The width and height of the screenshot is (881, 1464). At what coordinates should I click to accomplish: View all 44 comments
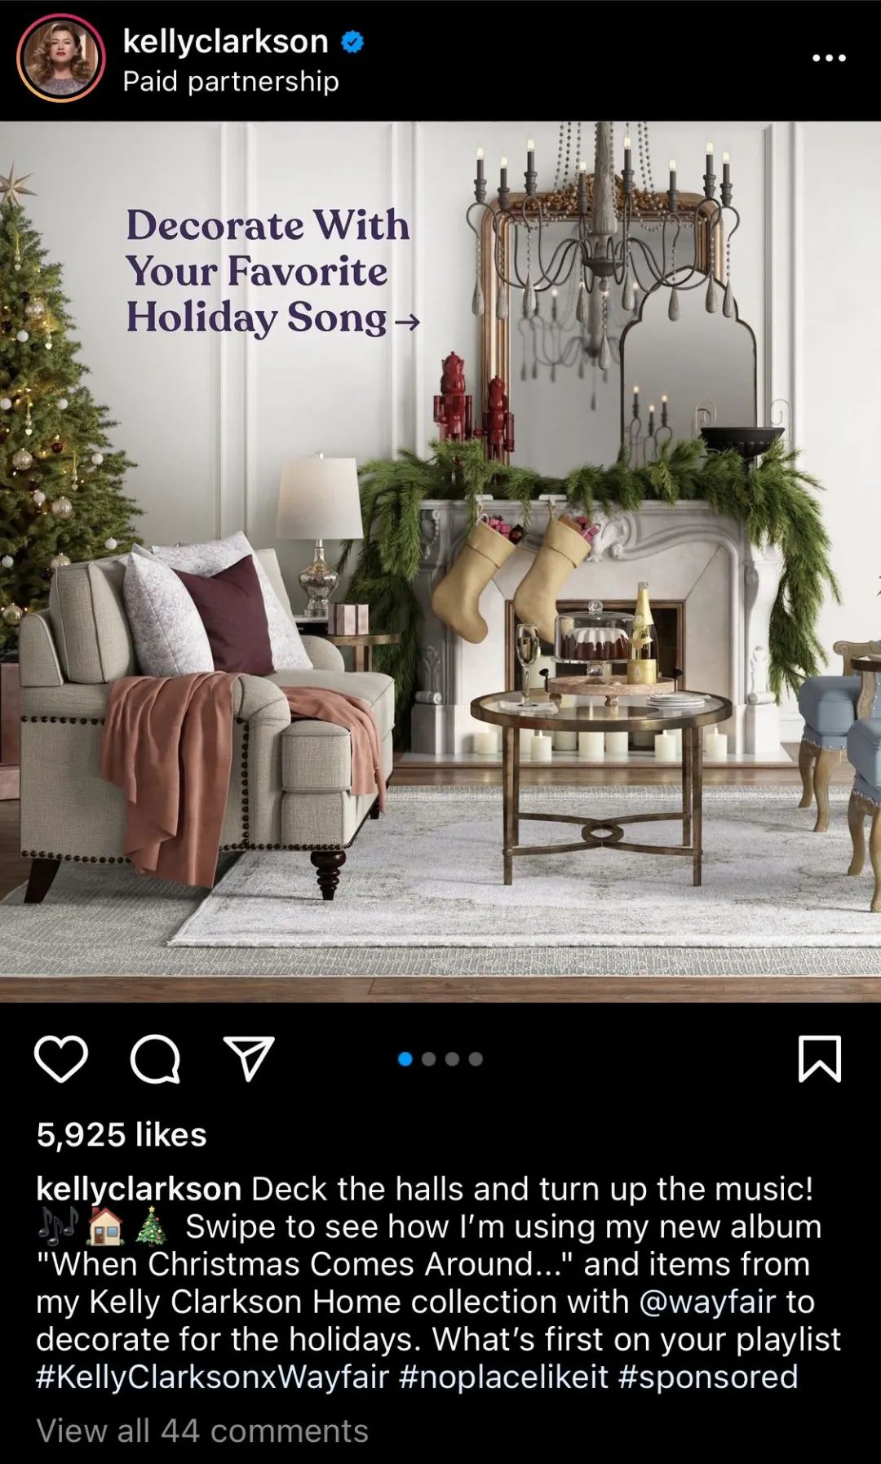(202, 1431)
